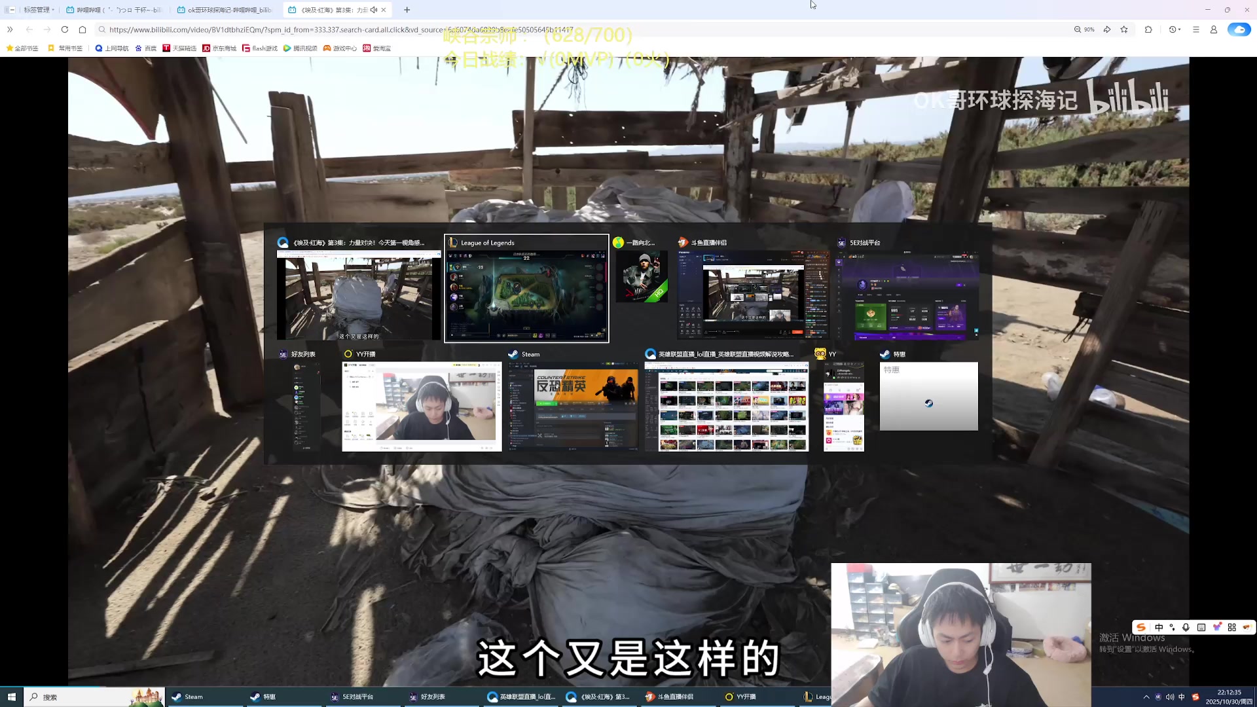Viewport: 1257px width, 707px height.
Task: Open the user account icon
Action: (x=1213, y=29)
